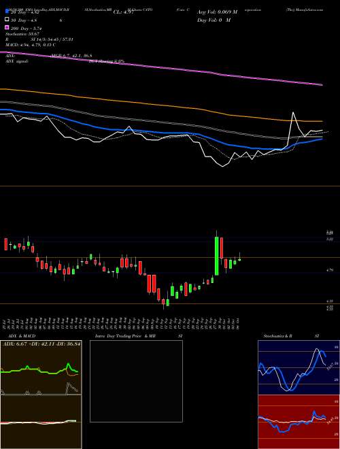Screen dimensions: 340x449
Task: Select the 200 Day average value label
Action: (x=26, y=29)
